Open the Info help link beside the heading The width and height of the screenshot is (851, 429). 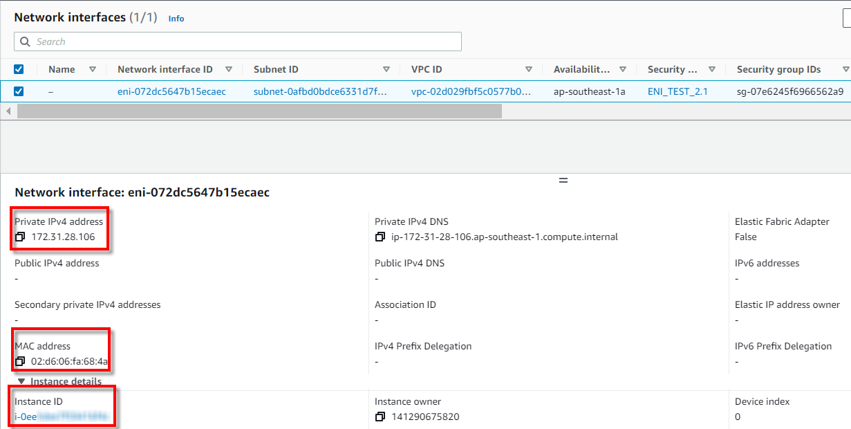(176, 19)
